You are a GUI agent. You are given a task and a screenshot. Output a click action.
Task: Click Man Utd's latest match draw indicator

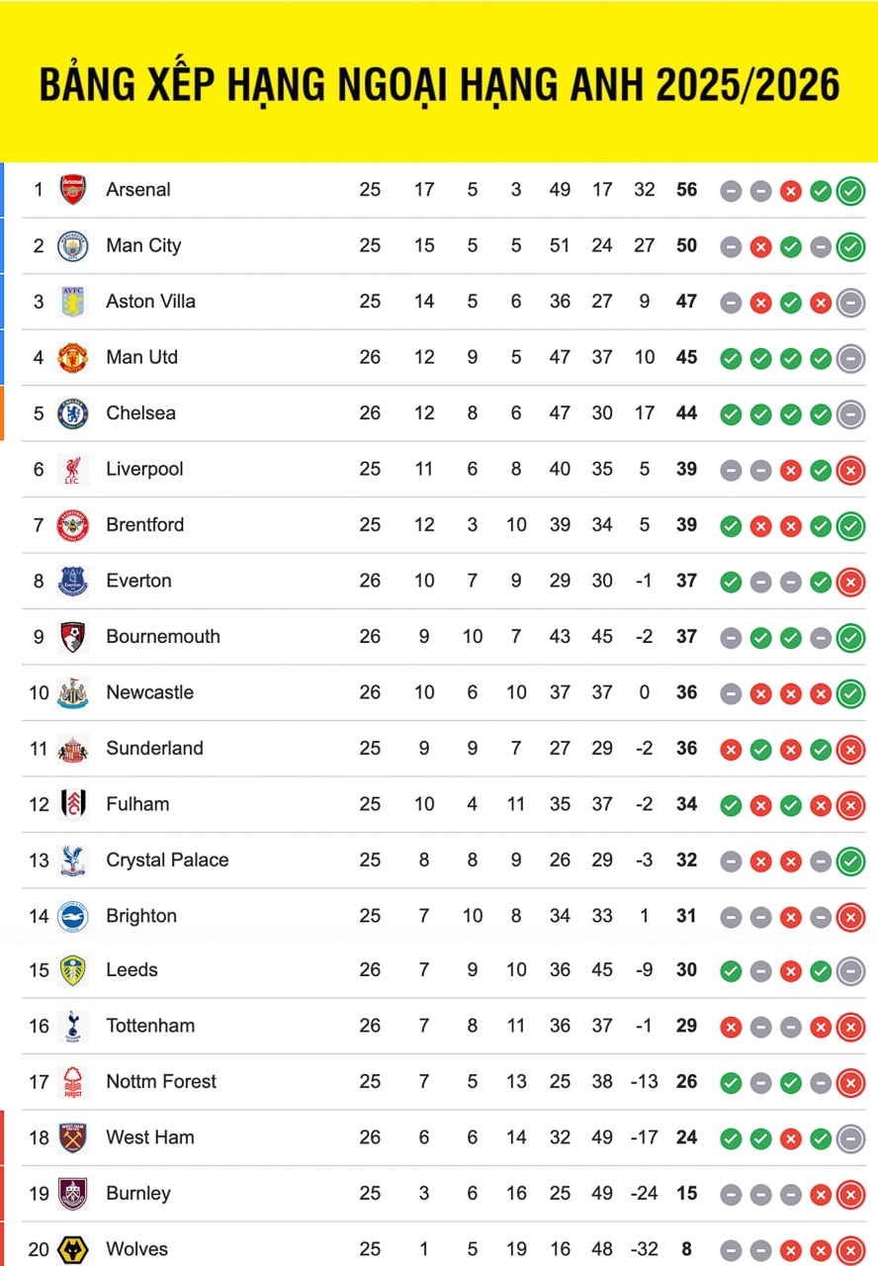850,358
